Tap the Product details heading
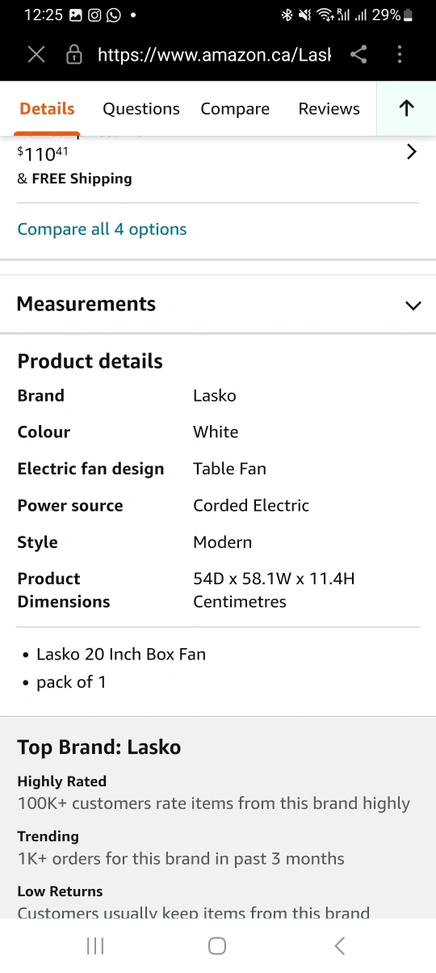Screen dimensions: 436x973 (x=90, y=361)
